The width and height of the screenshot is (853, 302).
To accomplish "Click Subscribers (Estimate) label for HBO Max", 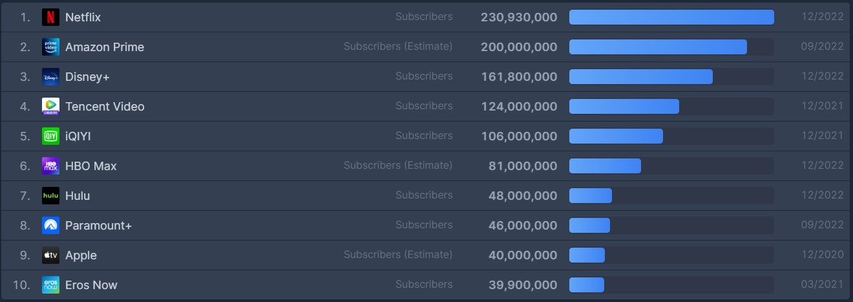I will click(398, 166).
